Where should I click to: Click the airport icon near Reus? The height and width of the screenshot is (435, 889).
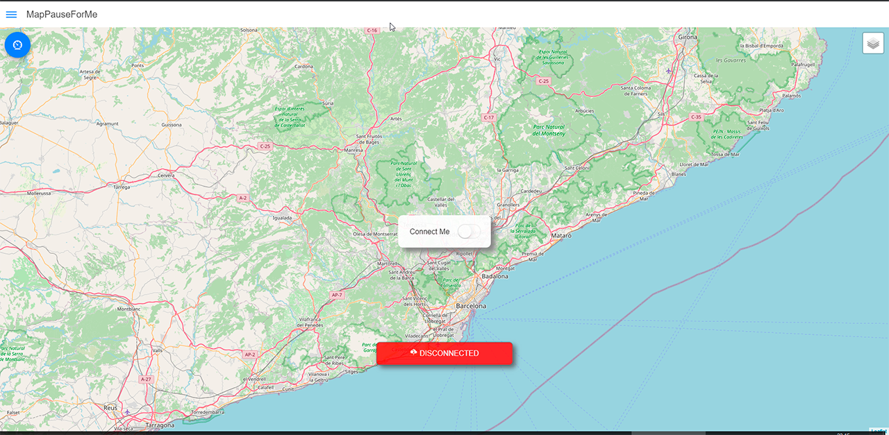click(127, 412)
